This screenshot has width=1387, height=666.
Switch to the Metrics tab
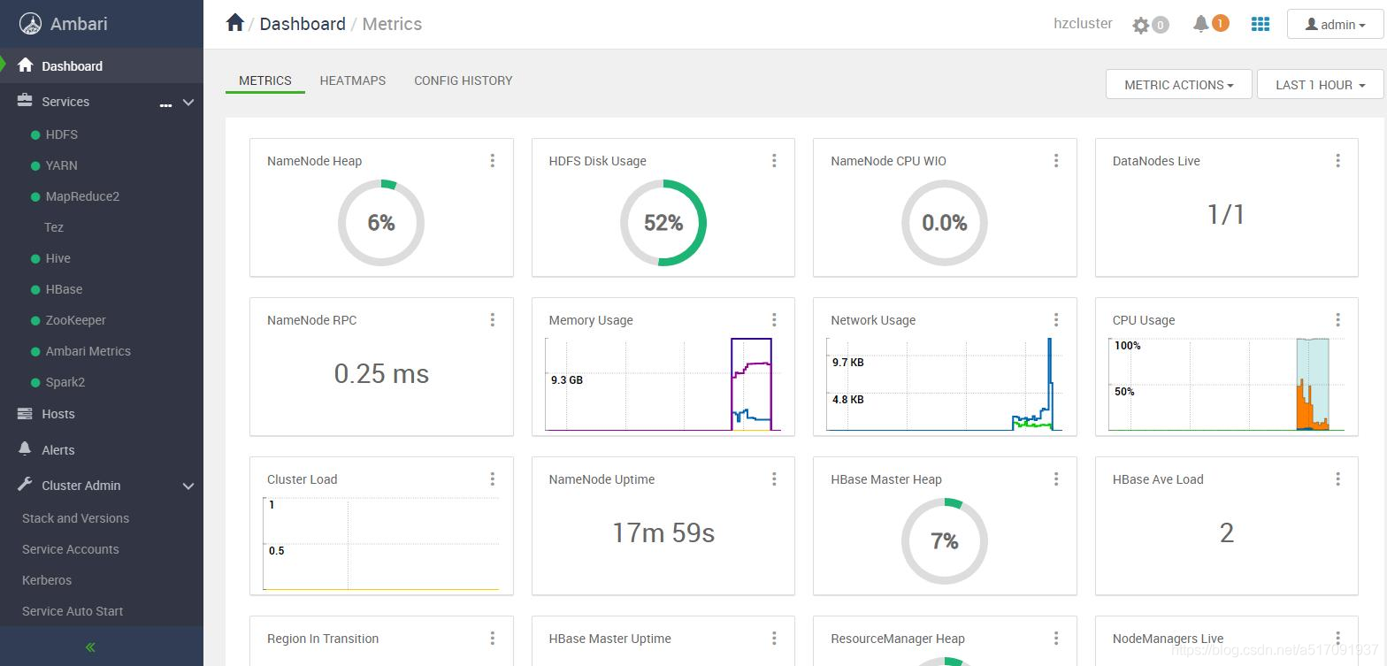[265, 80]
